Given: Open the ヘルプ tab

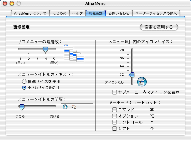Looking at the screenshot, I should [78, 13].
